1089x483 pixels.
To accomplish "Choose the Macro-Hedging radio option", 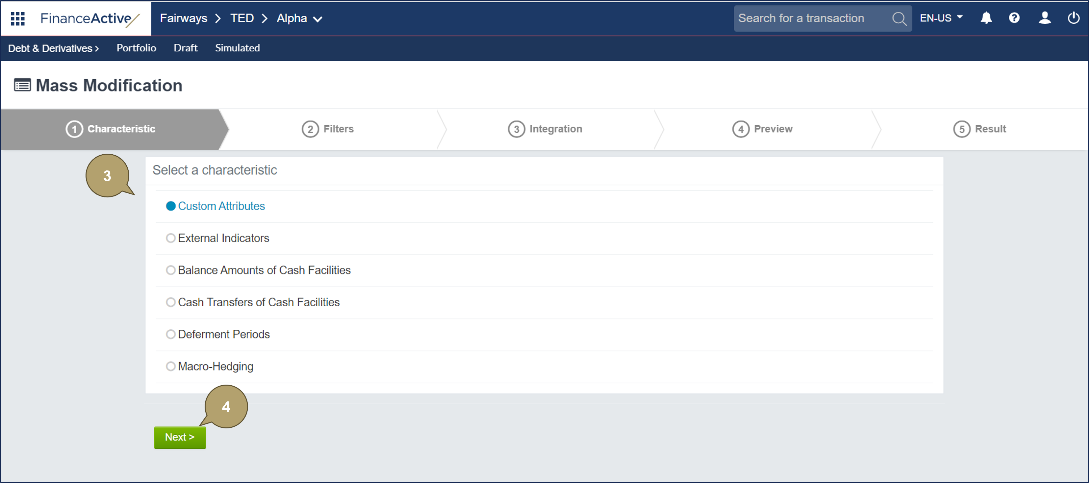I will tap(171, 366).
